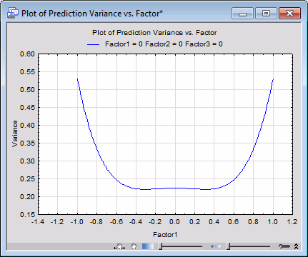
Task: Click the X axis label -1.4
Action: (38, 222)
